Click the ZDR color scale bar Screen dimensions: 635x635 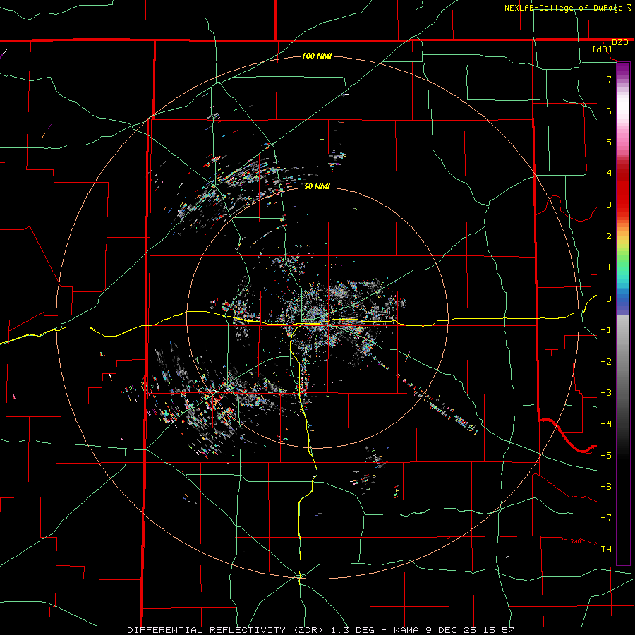click(623, 313)
